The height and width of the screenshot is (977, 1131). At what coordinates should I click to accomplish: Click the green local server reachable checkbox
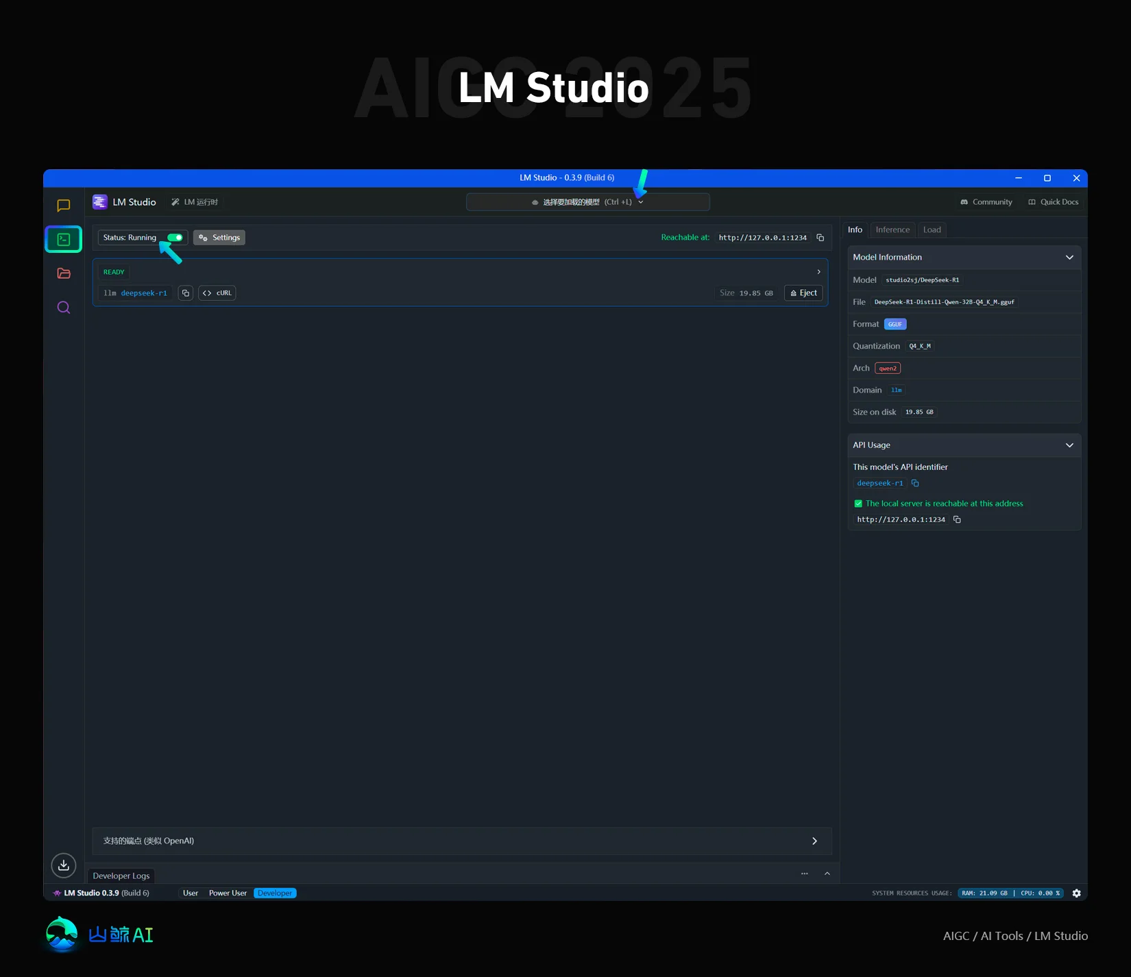click(858, 504)
